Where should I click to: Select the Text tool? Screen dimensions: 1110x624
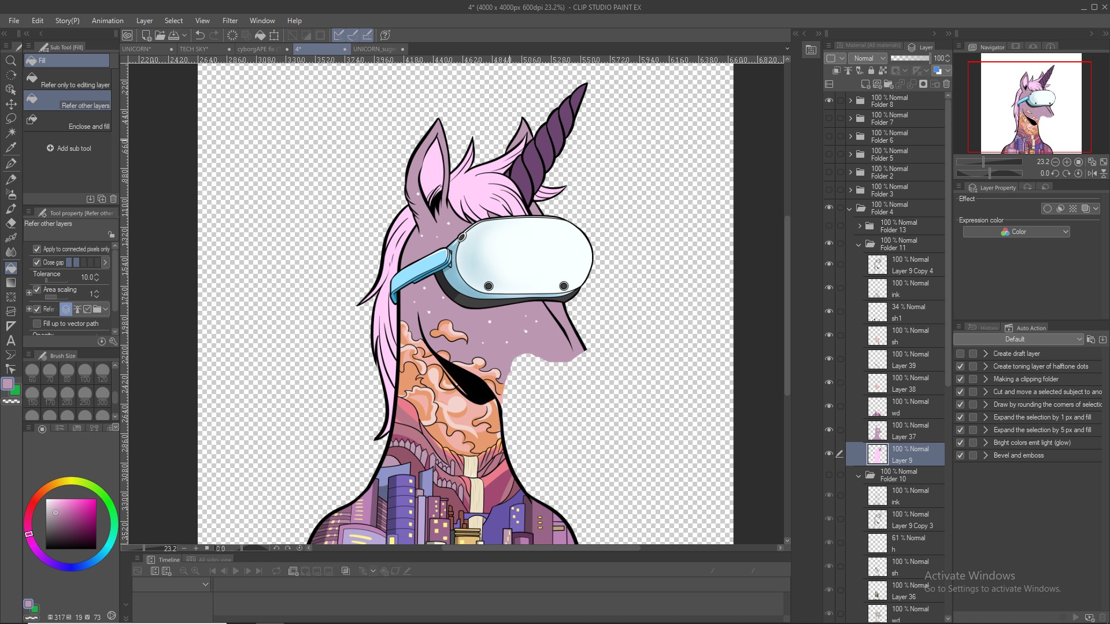click(10, 341)
